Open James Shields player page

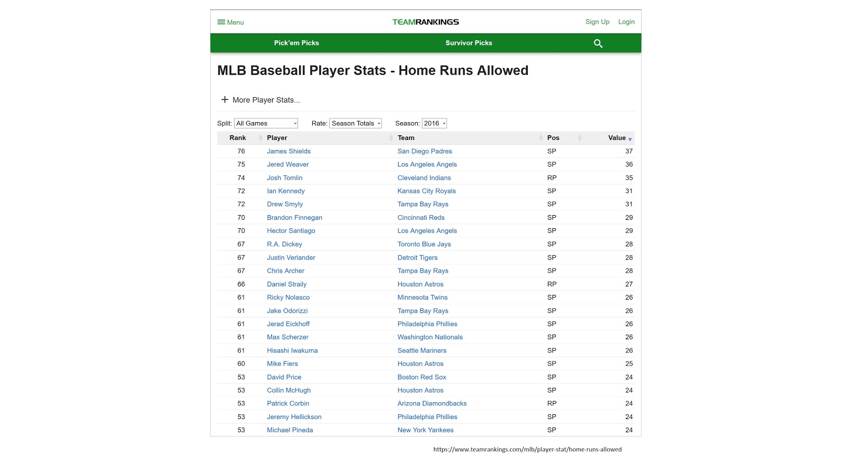289,151
